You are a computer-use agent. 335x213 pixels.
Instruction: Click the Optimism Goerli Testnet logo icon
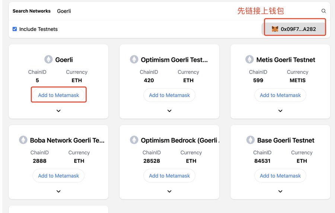pos(134,59)
